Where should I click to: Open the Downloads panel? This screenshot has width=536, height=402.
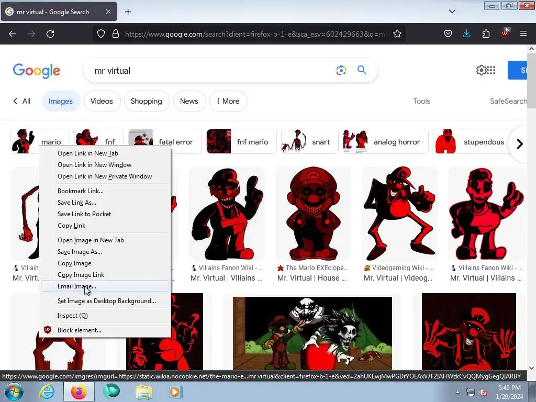pyautogui.click(x=466, y=34)
